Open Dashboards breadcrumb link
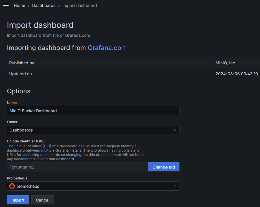This screenshot has width=260, height=207. coord(44,5)
